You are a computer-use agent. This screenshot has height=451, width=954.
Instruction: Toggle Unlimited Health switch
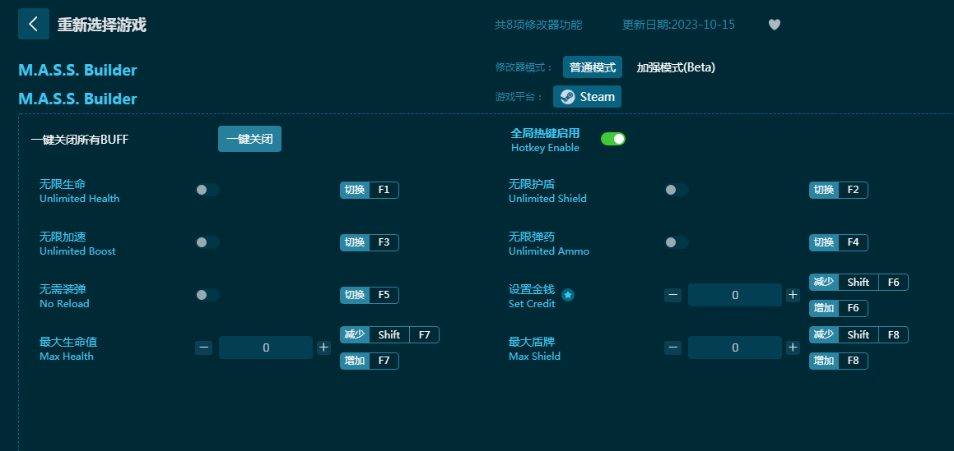pyautogui.click(x=207, y=190)
